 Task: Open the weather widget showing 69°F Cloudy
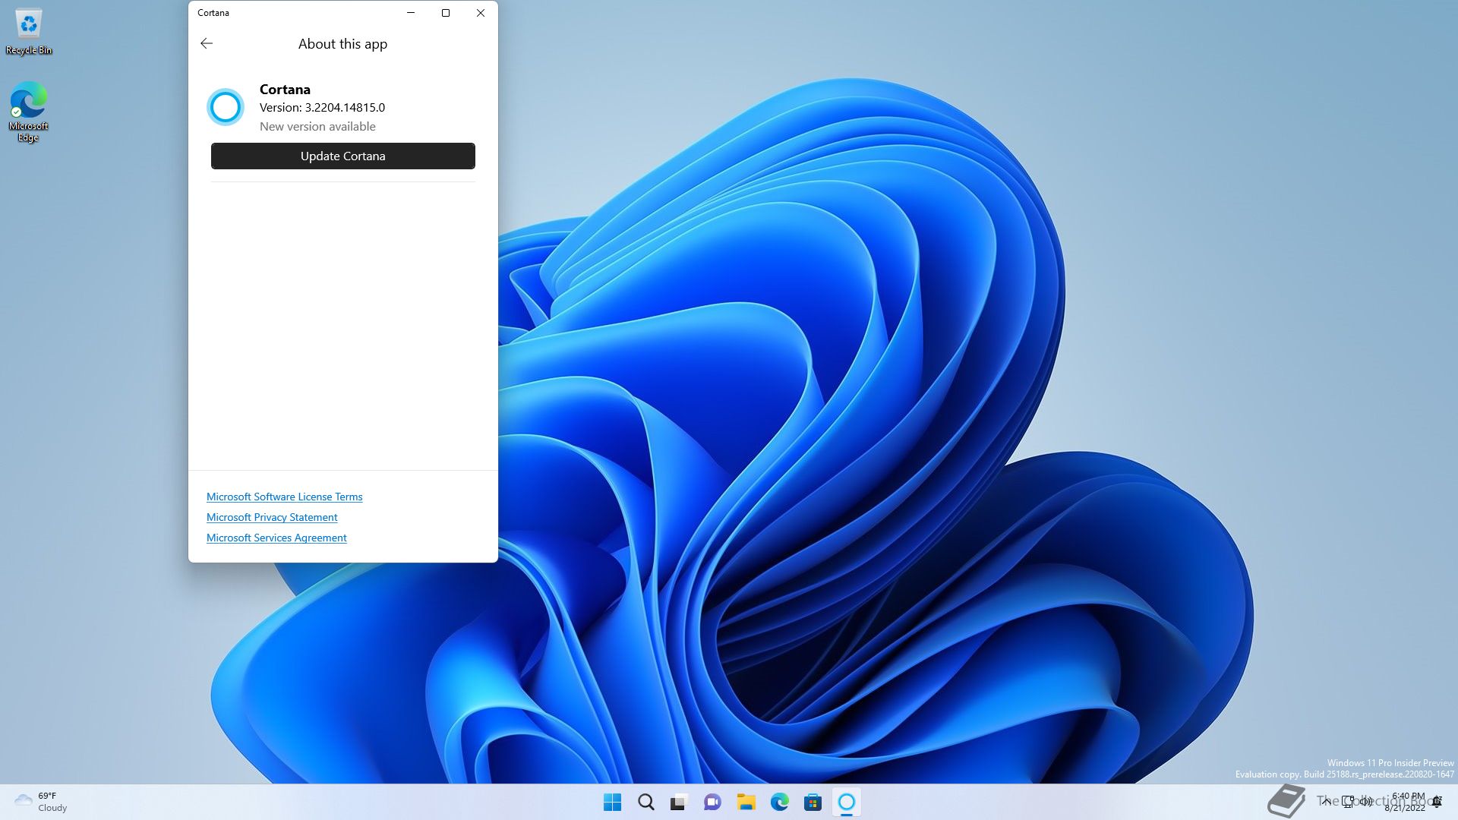click(41, 802)
